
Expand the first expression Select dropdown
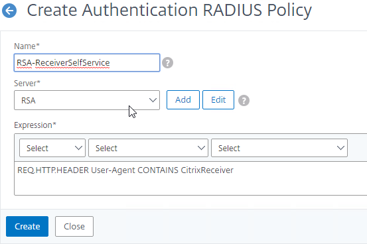click(x=52, y=148)
